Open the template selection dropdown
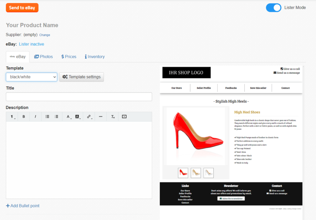 (31, 77)
